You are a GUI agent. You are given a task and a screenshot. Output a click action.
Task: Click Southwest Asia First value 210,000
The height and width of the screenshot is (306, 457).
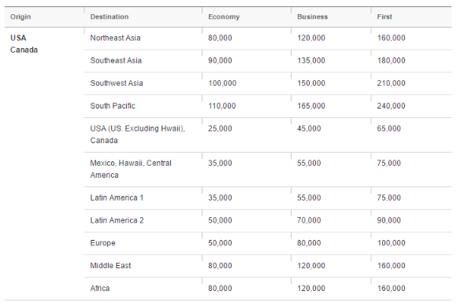[x=391, y=83]
